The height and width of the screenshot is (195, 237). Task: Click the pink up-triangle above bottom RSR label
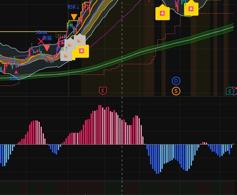tap(16, 72)
